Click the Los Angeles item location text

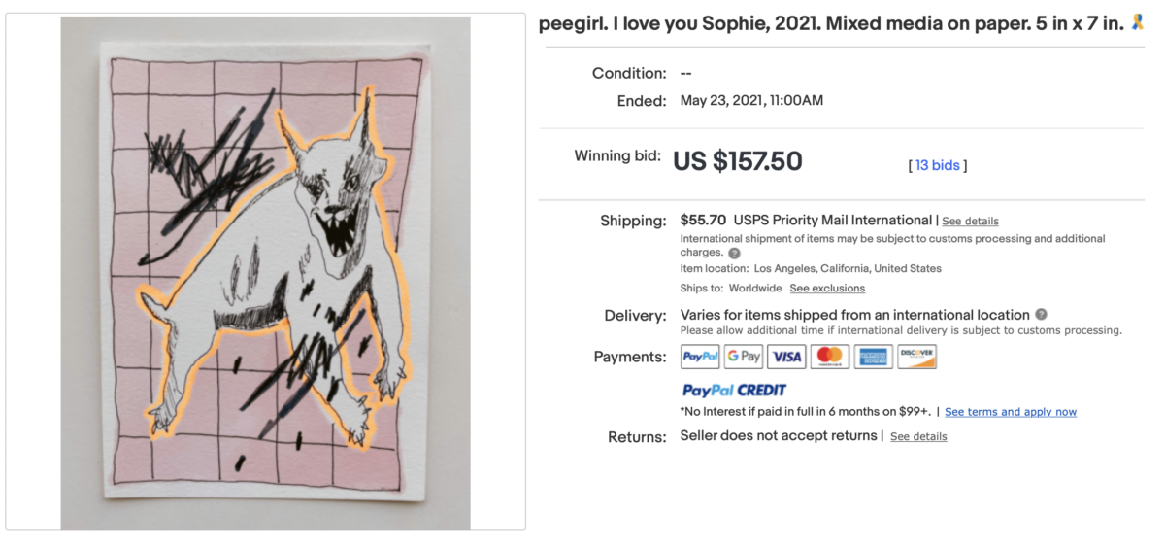[x=848, y=269]
